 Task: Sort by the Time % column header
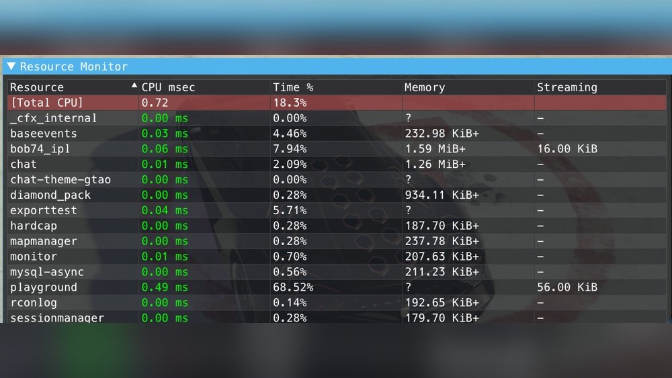click(x=293, y=87)
